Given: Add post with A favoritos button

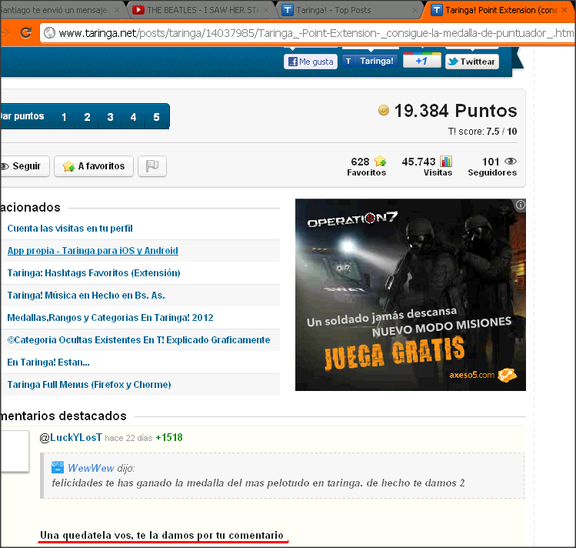Looking at the screenshot, I should (x=94, y=166).
